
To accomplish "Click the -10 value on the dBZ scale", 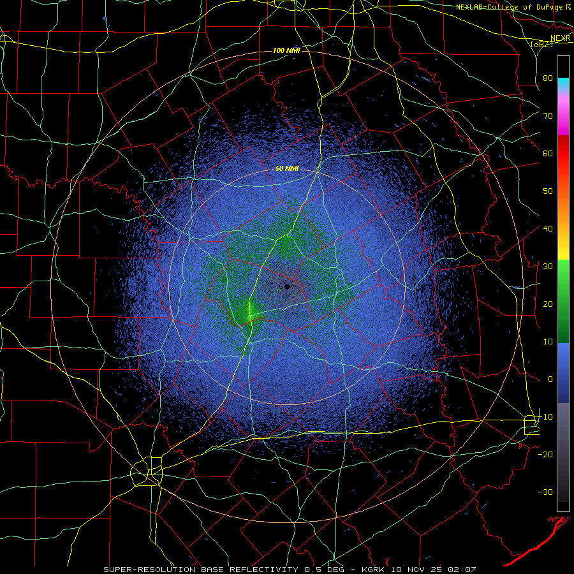I will click(x=545, y=417).
